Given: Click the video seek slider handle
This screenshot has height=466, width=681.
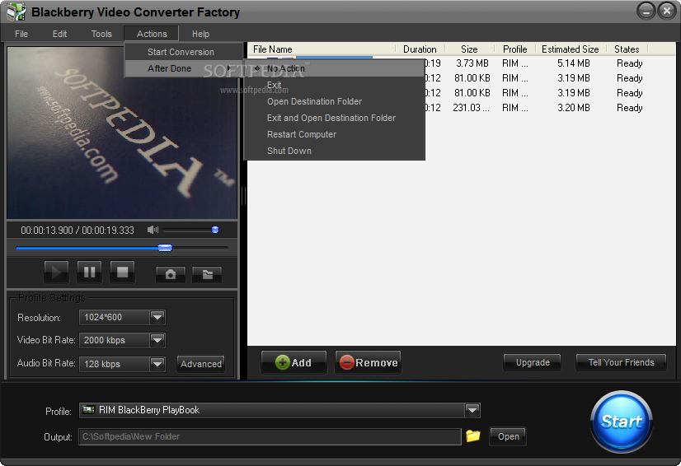Looking at the screenshot, I should pyautogui.click(x=165, y=248).
